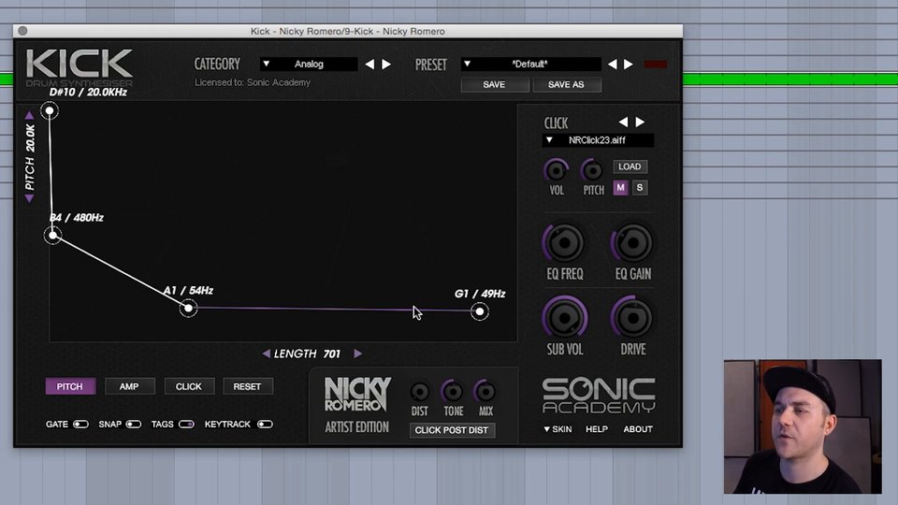
Task: Click the red indicator next to preset arrows
Action: 655,65
